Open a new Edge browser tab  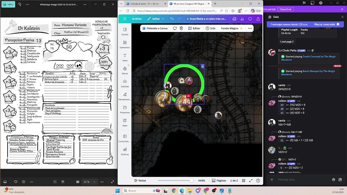click(x=215, y=4)
